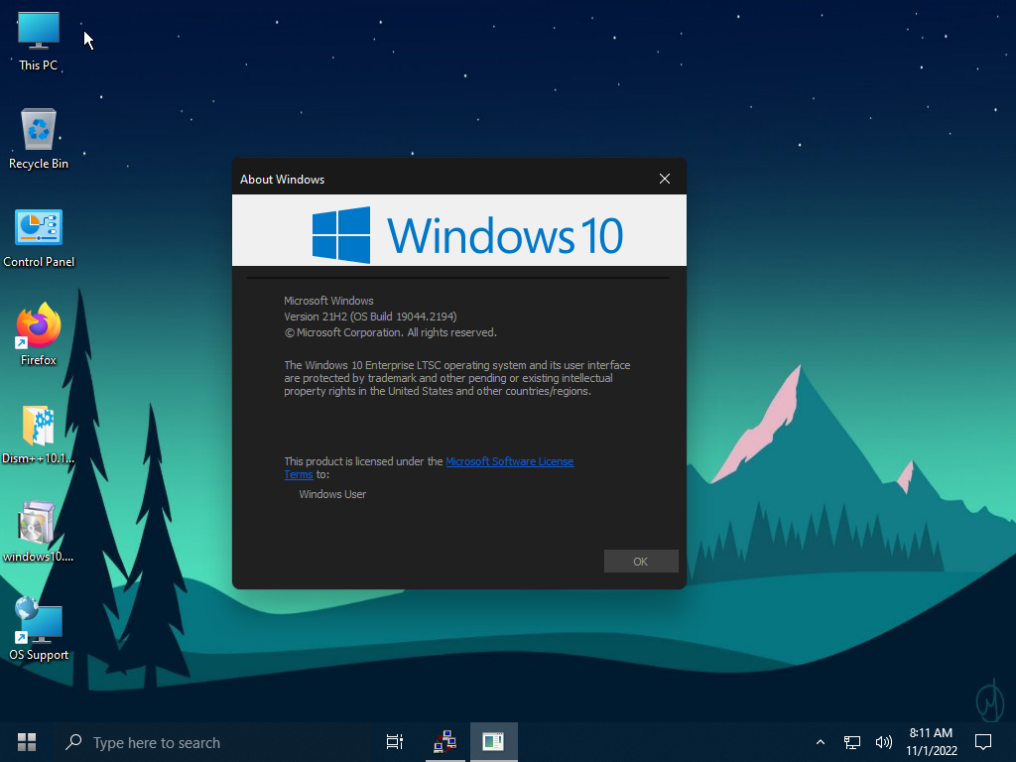
Task: Click the taskbar clock and date
Action: tap(931, 742)
